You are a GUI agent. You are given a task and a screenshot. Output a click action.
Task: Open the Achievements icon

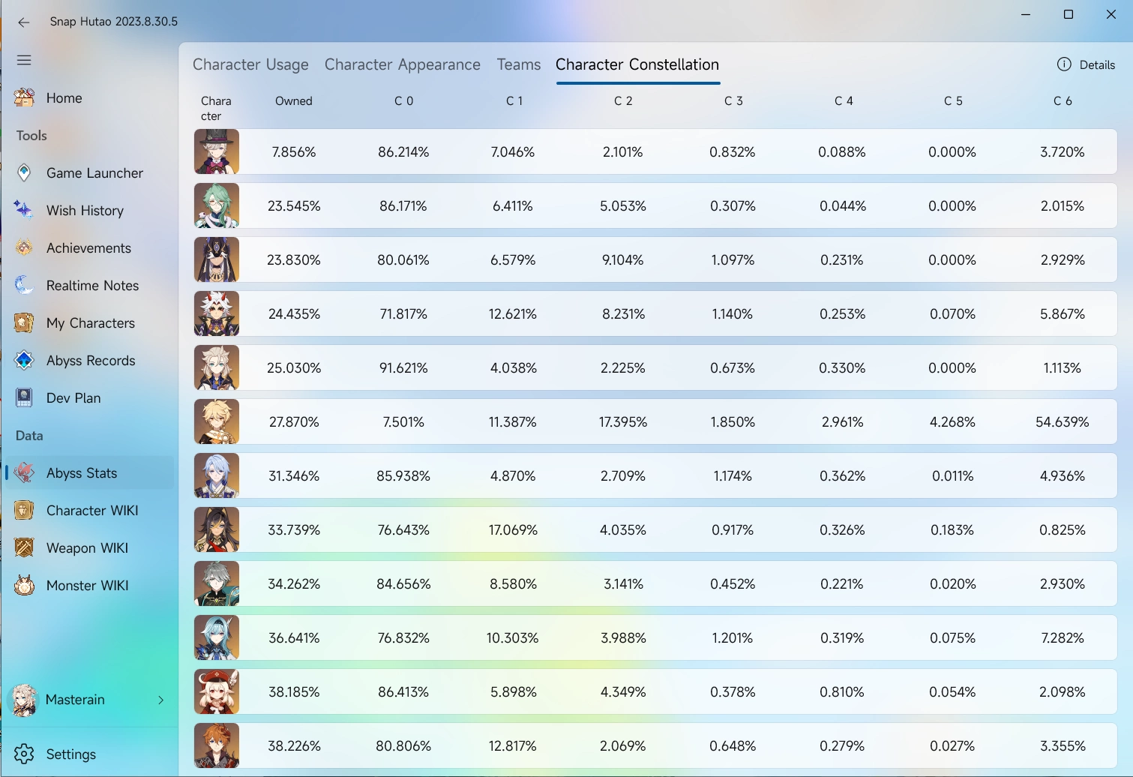pos(24,247)
